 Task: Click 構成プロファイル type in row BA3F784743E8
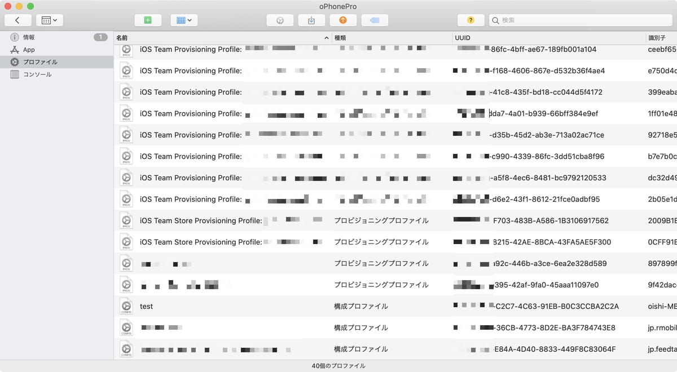click(361, 327)
